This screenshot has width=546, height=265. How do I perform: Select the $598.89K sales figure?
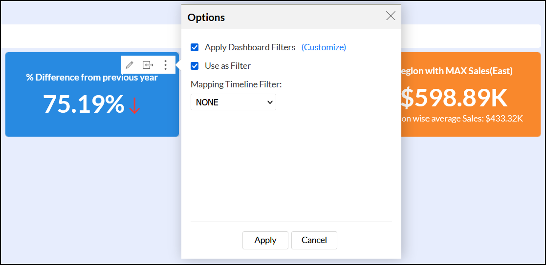click(x=455, y=98)
